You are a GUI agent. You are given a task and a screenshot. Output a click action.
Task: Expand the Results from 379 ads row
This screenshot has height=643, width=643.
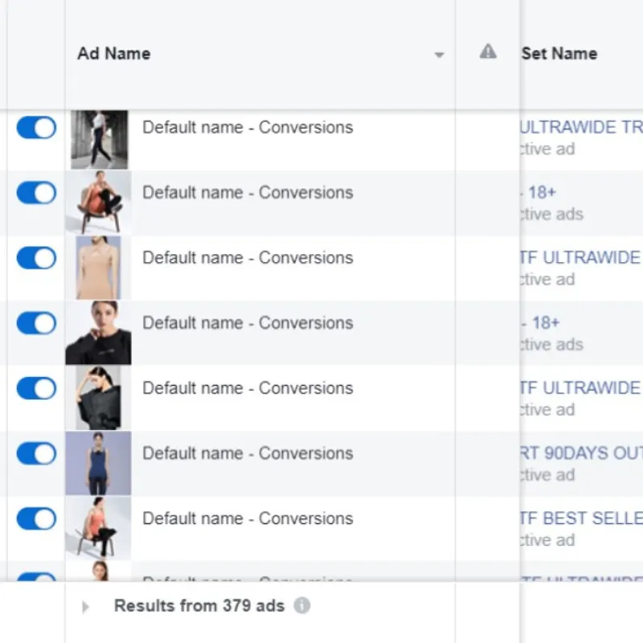[85, 607]
